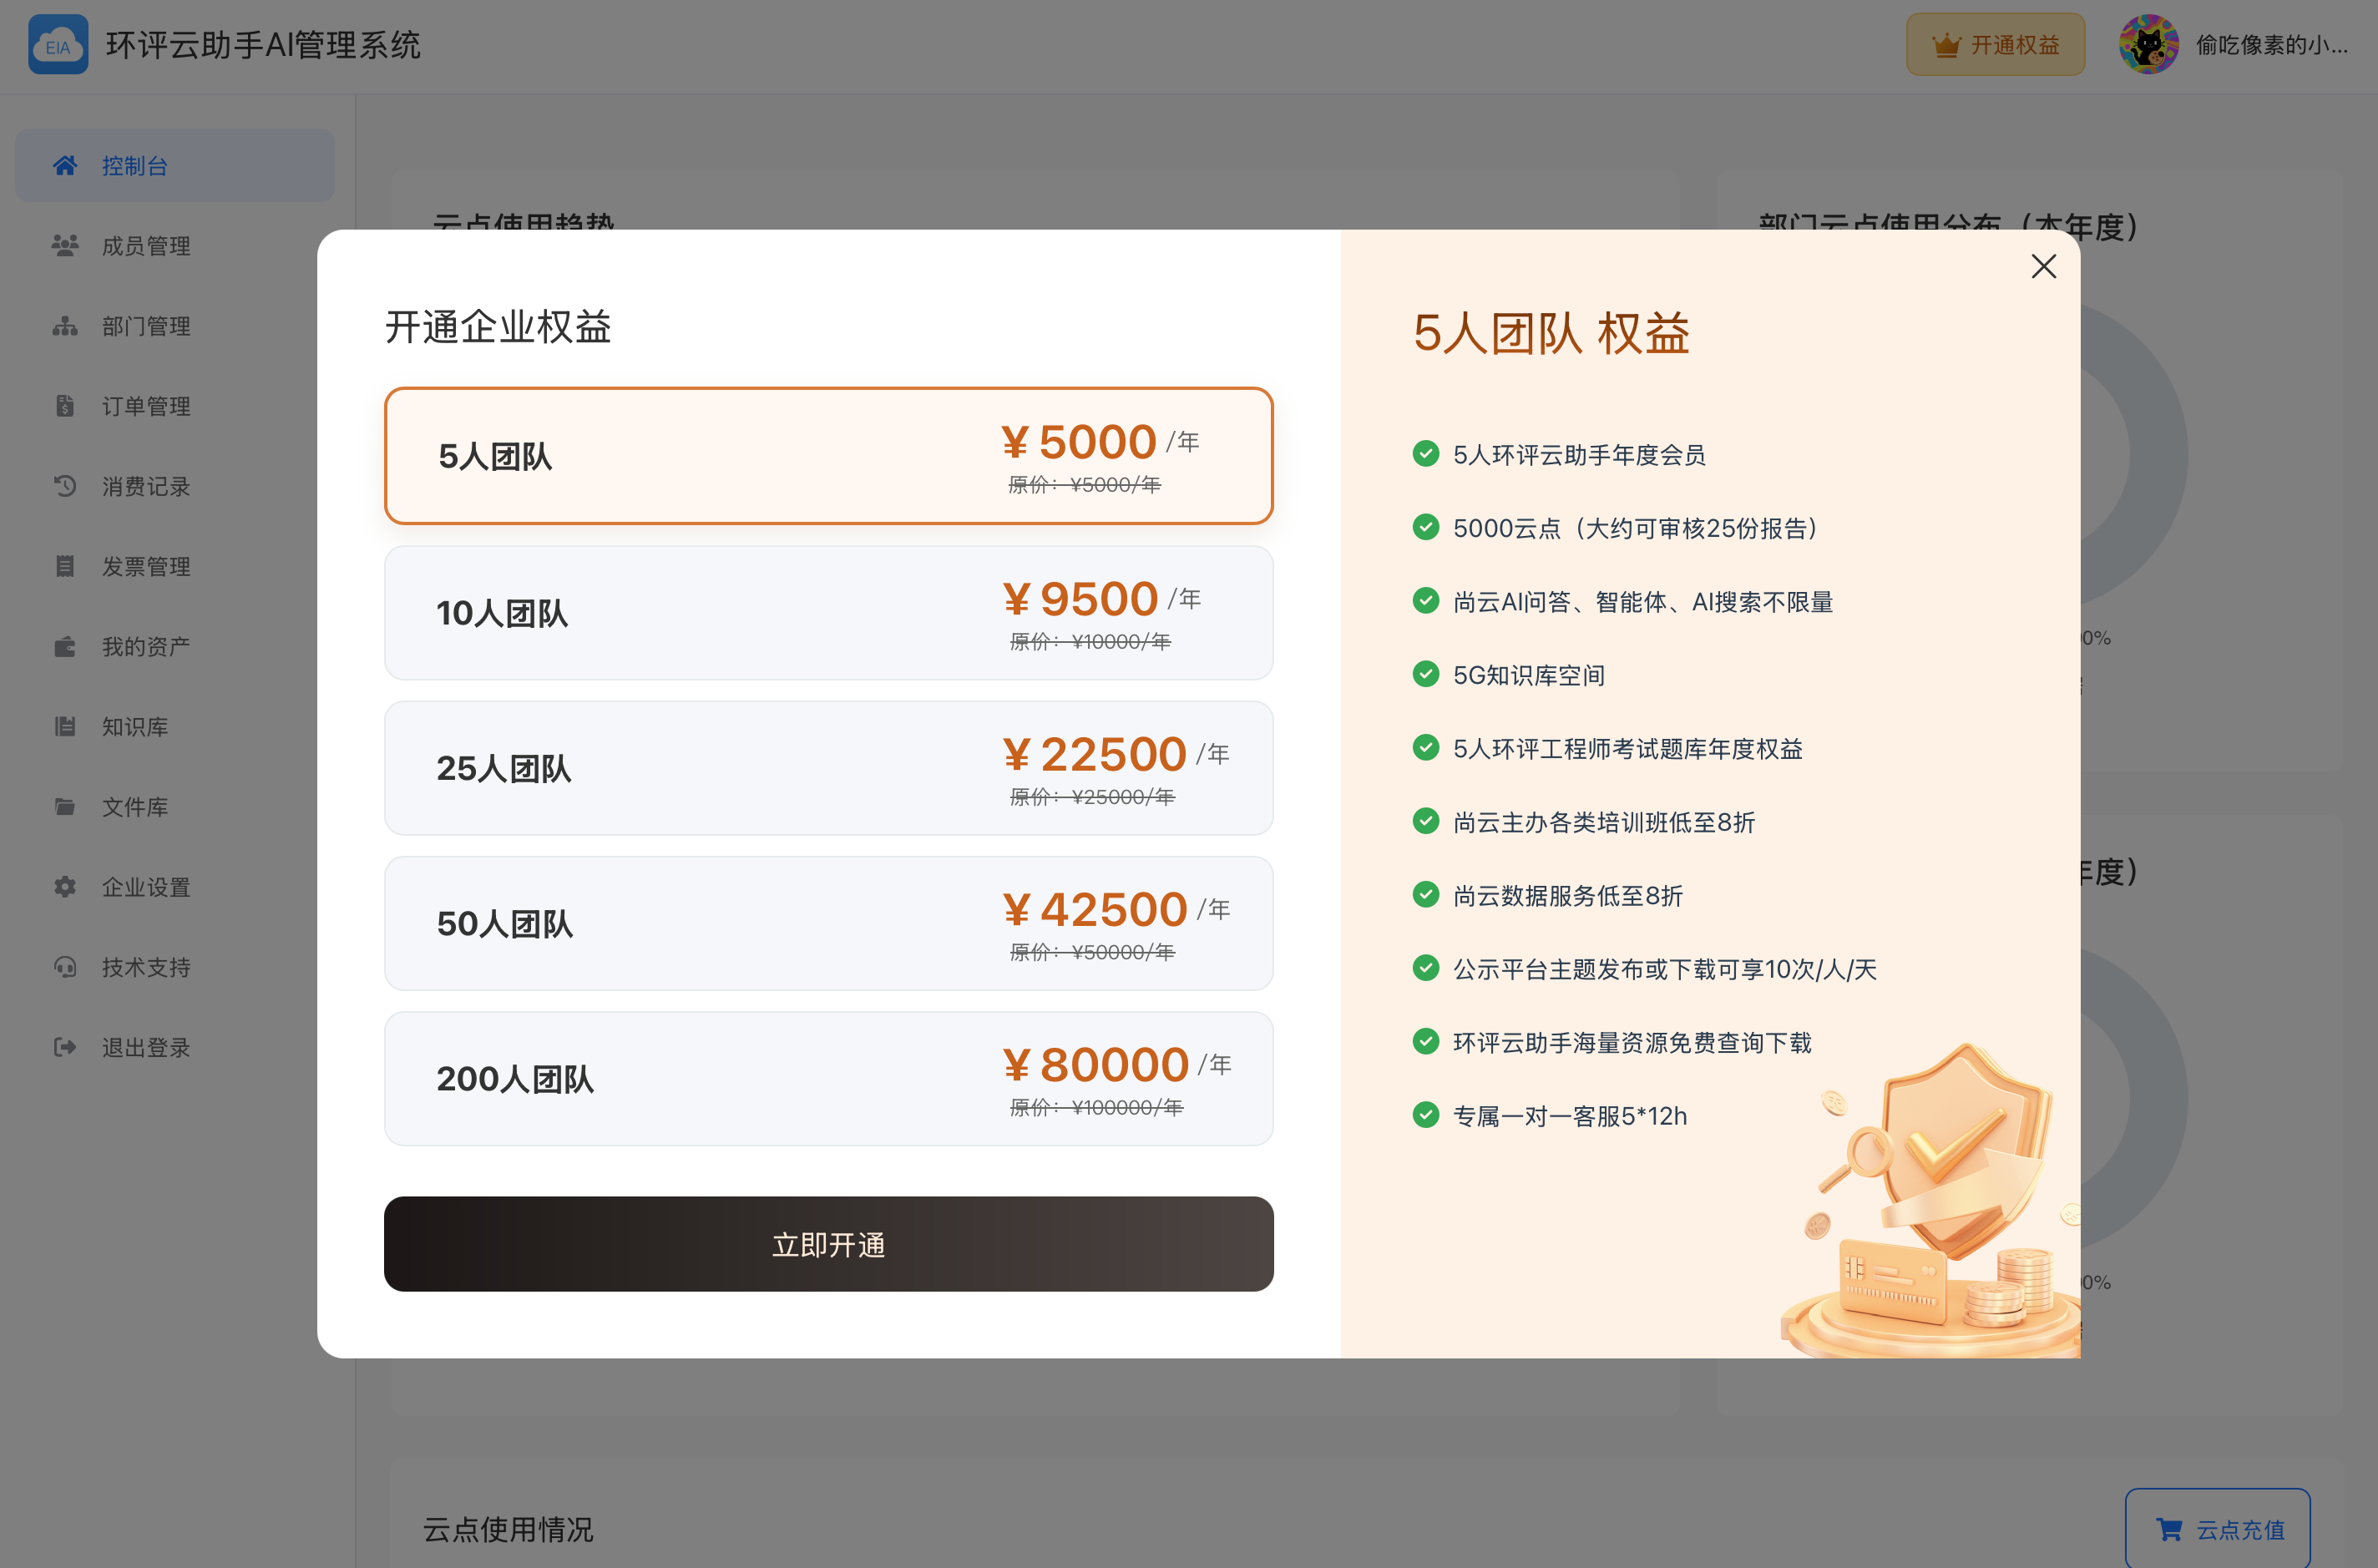Click the 部门管理 org-chart icon
The width and height of the screenshot is (2378, 1568).
65,326
